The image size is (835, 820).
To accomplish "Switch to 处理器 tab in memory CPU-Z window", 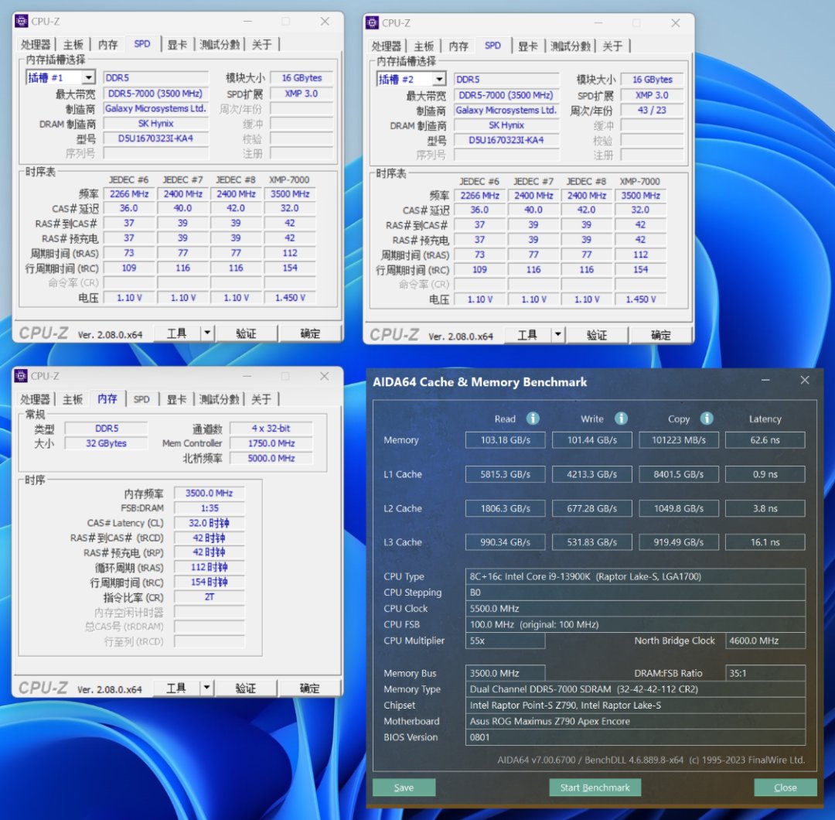I will point(35,399).
